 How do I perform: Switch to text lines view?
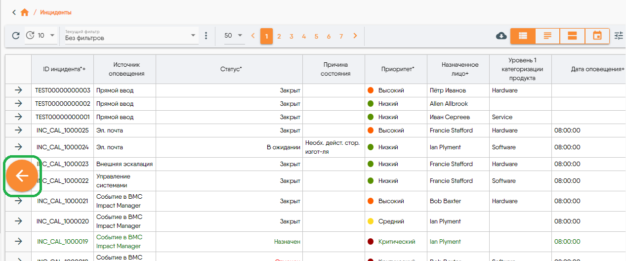[x=547, y=36]
